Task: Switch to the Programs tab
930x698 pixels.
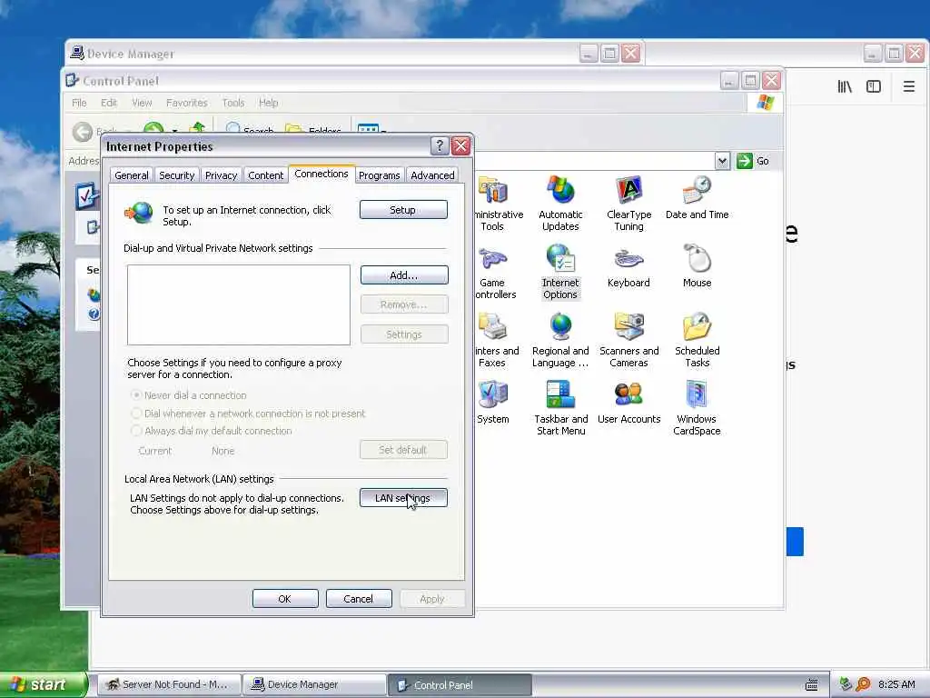Action: point(379,175)
